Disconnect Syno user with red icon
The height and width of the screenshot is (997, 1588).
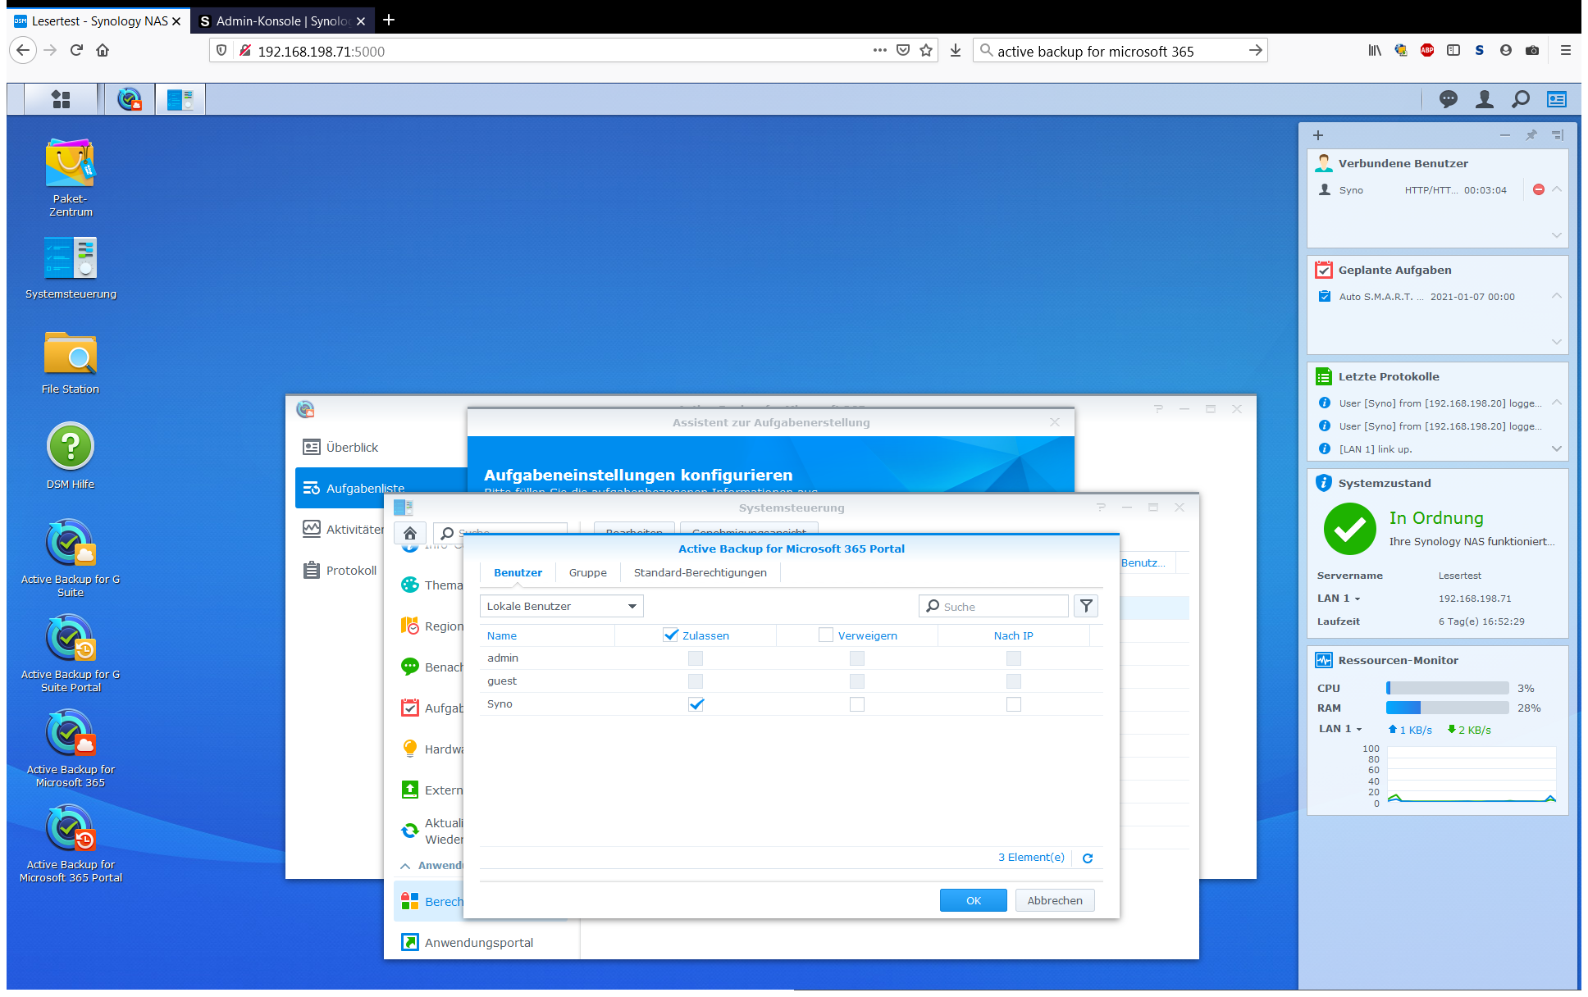[x=1538, y=189]
